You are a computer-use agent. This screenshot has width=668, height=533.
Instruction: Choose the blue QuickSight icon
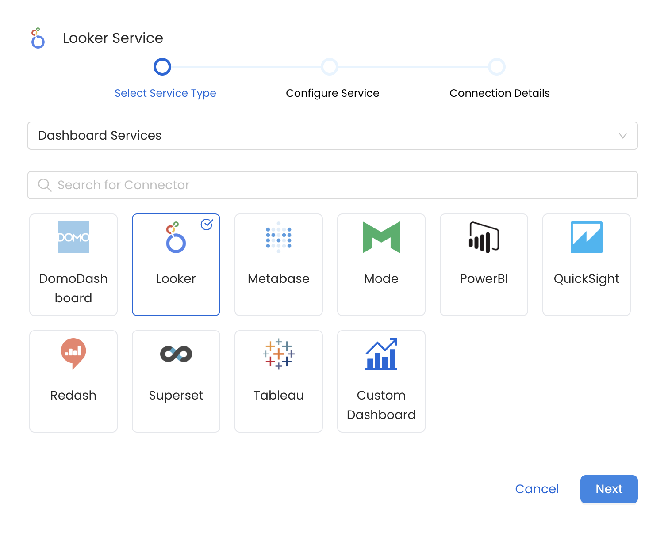pyautogui.click(x=586, y=237)
